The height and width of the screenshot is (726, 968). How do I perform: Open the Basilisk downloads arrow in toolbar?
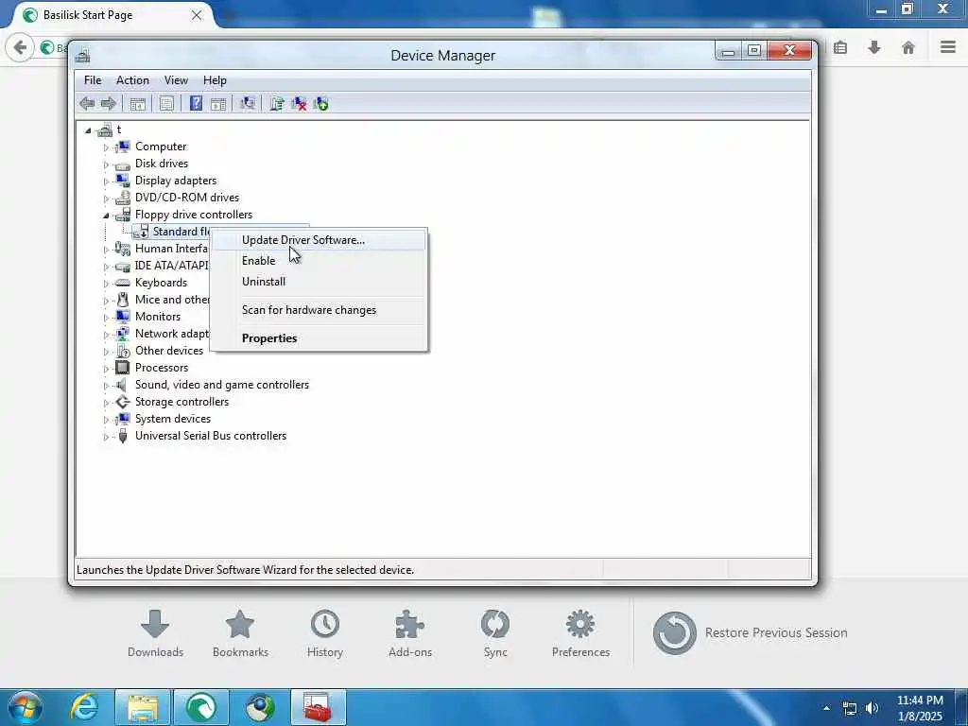(874, 47)
